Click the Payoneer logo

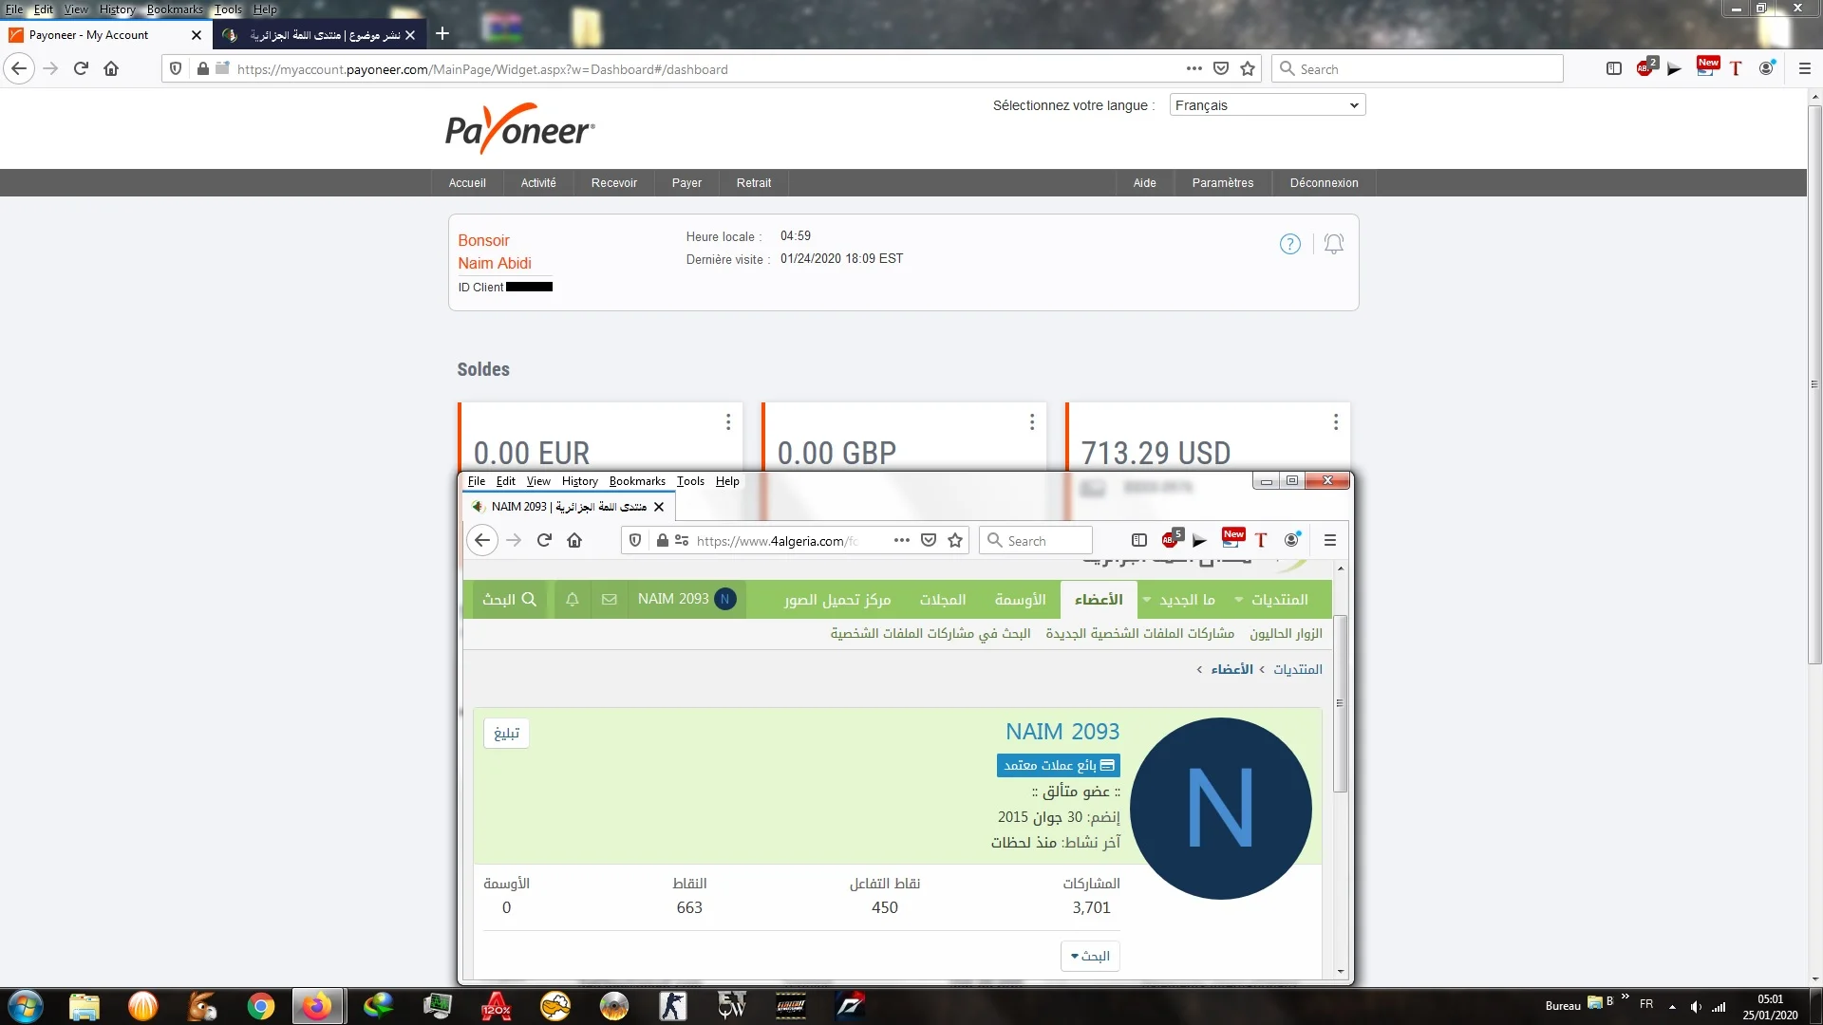(520, 129)
